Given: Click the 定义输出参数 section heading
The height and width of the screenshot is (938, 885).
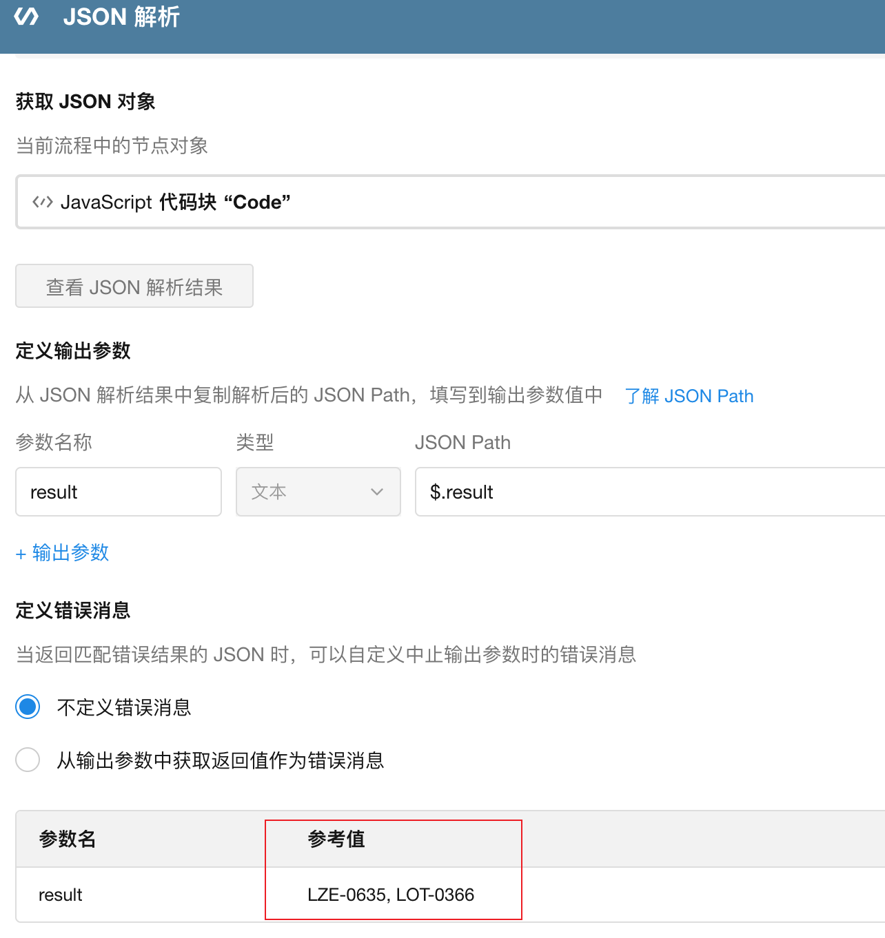Looking at the screenshot, I should click(73, 351).
